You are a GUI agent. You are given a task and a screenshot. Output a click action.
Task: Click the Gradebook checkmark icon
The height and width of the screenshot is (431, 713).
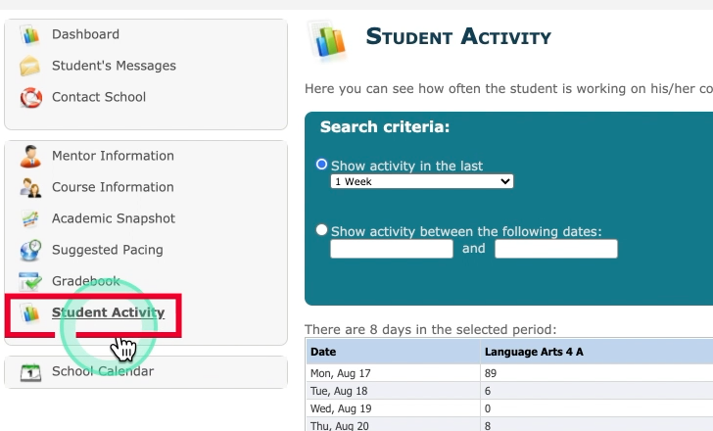click(x=30, y=281)
